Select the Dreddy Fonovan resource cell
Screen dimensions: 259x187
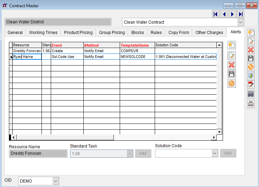27,51
